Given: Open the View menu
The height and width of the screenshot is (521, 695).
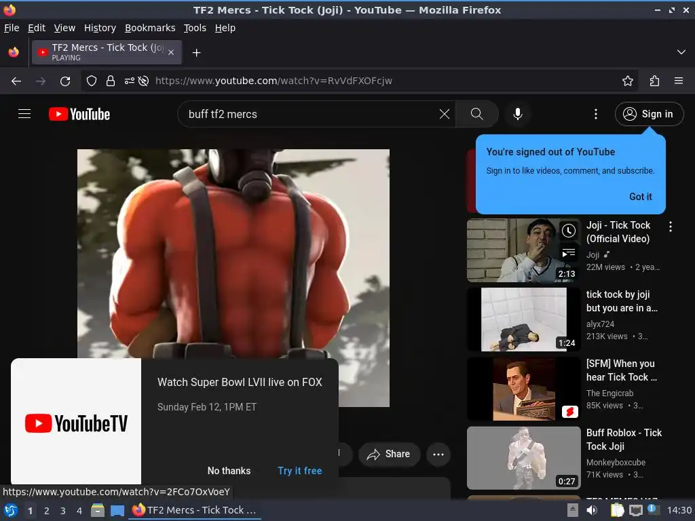Looking at the screenshot, I should click(64, 28).
